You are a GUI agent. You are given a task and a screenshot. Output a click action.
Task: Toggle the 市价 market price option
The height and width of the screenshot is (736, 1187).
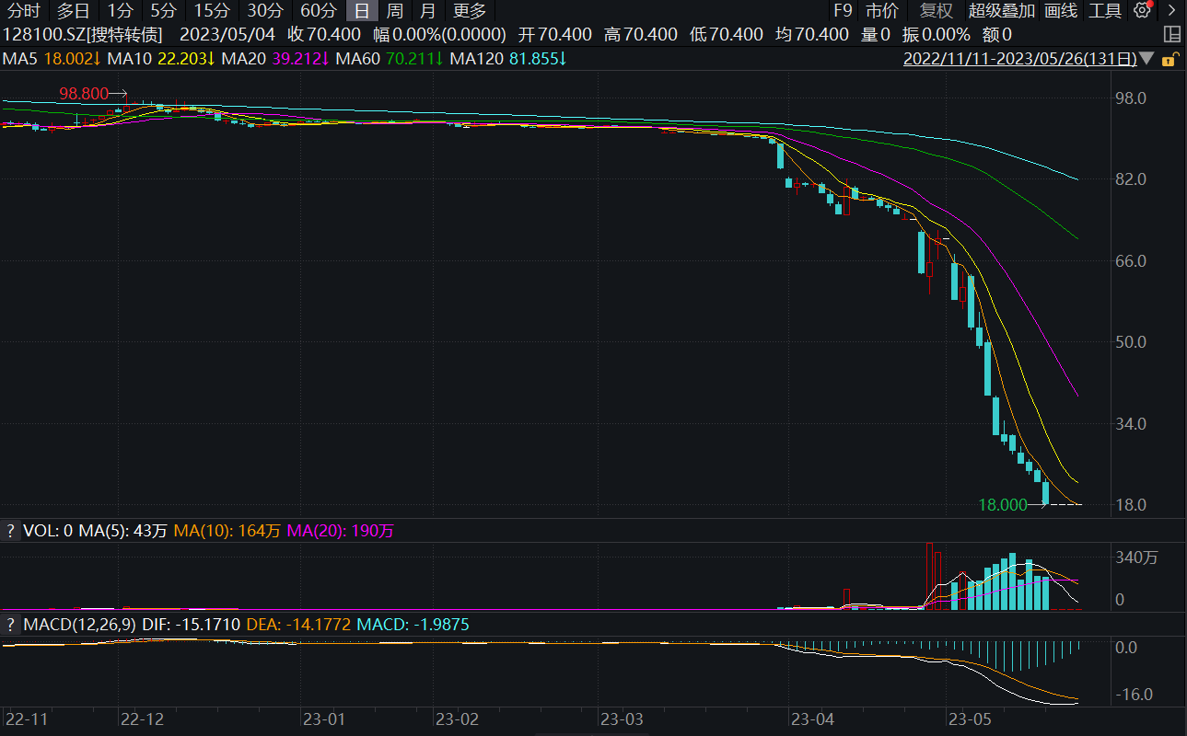pyautogui.click(x=882, y=11)
